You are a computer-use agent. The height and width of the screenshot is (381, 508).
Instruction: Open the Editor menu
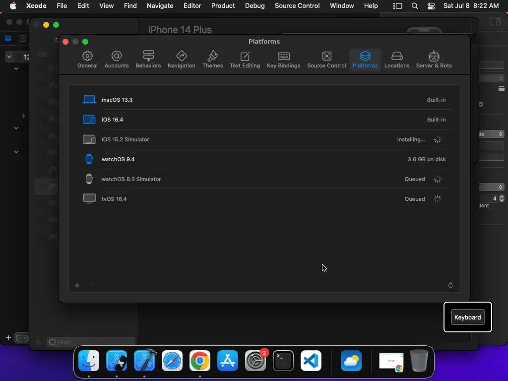192,6
